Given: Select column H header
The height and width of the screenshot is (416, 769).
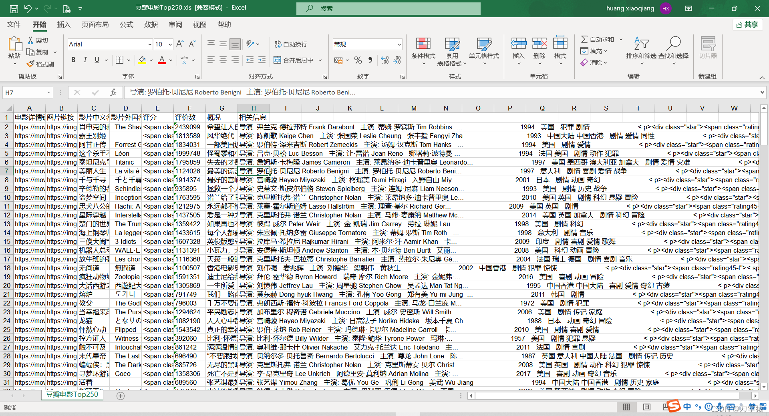Looking at the screenshot, I should click(x=254, y=108).
